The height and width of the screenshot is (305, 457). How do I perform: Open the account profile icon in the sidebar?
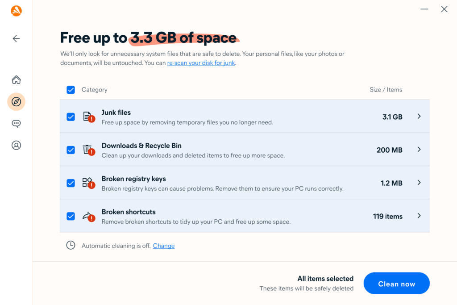[16, 145]
